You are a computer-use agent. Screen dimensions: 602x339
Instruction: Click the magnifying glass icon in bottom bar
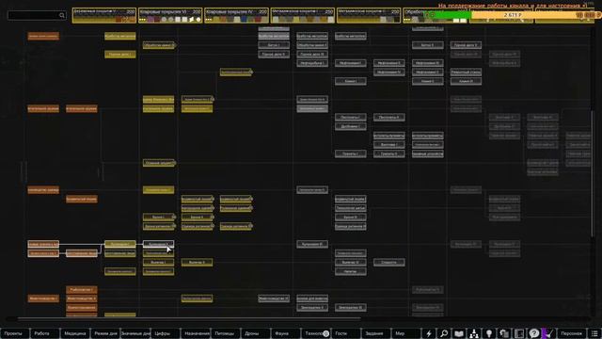coord(443,333)
